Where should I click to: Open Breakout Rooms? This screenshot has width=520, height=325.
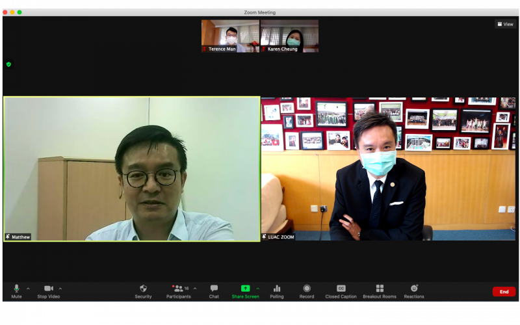[380, 291]
